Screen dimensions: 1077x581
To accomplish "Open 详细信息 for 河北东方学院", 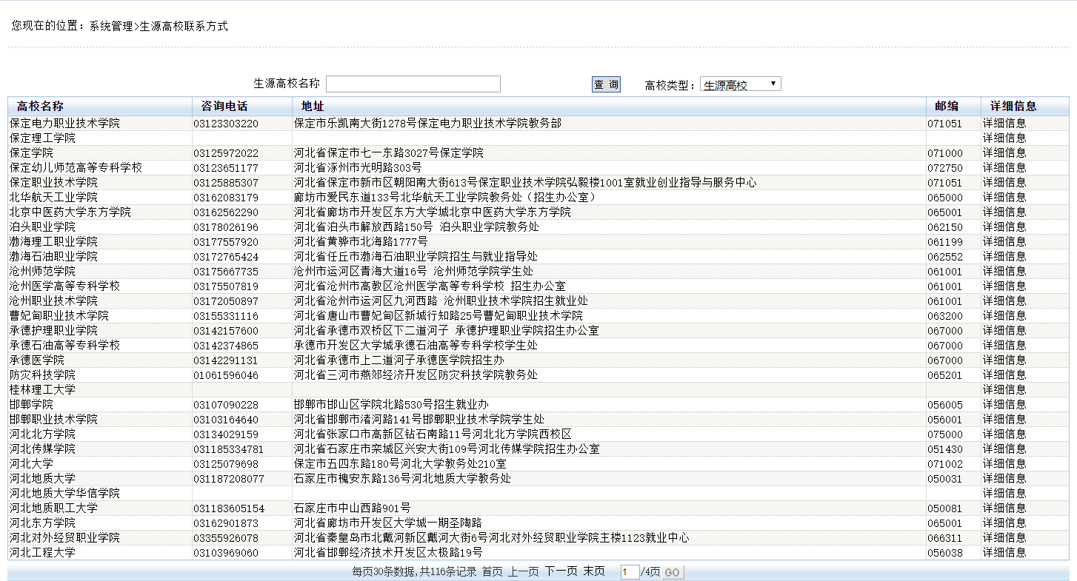I will 1004,523.
